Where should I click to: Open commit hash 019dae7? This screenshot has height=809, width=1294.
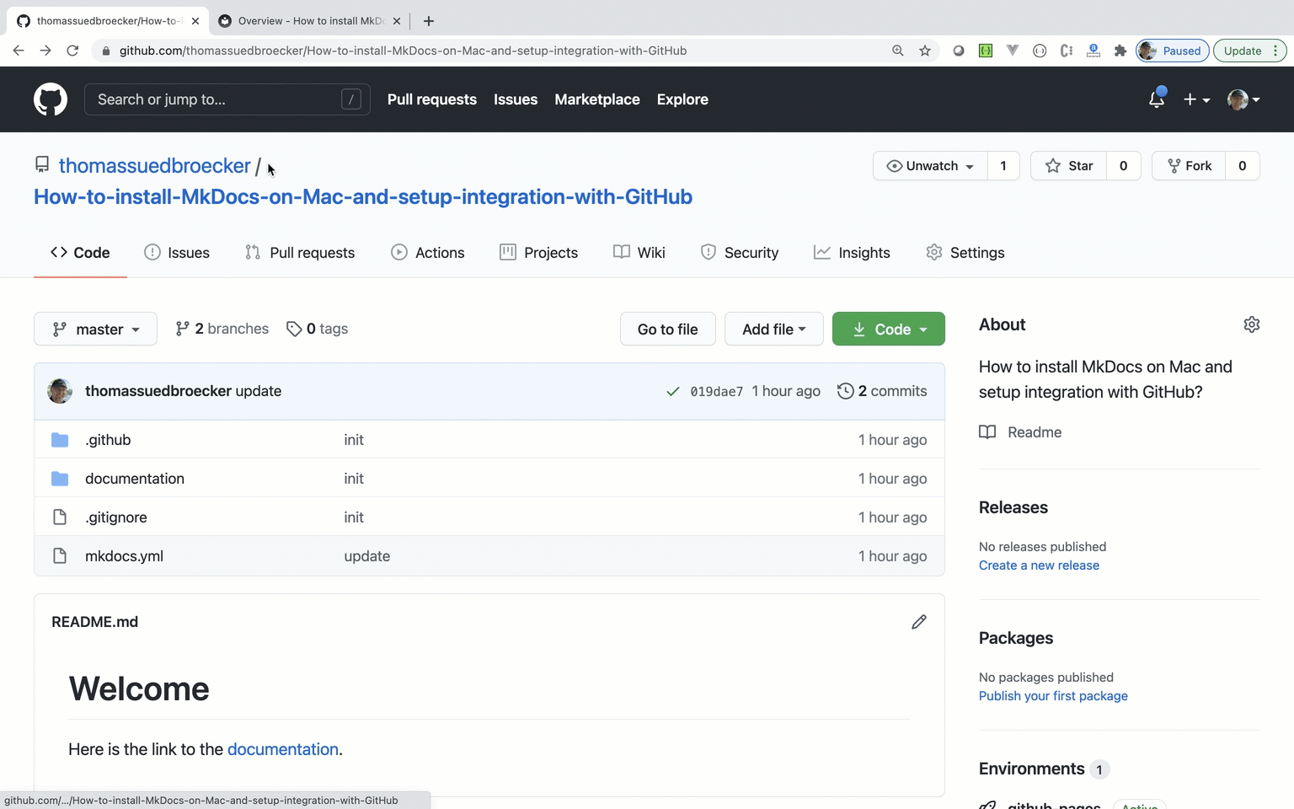click(x=717, y=391)
